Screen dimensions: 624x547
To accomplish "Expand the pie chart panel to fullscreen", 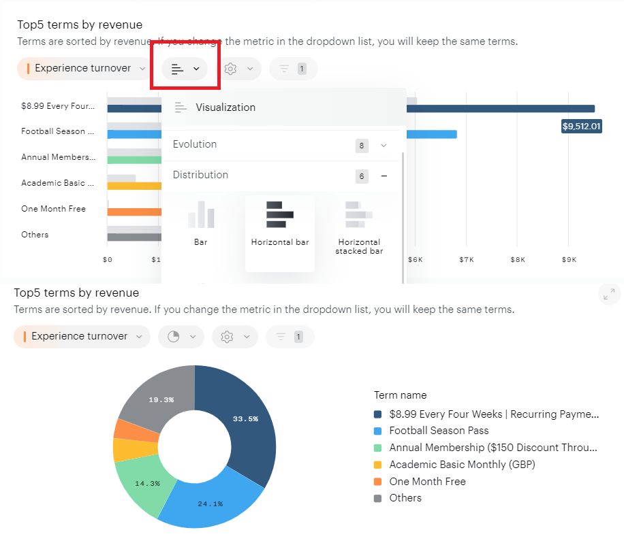I will tap(608, 294).
